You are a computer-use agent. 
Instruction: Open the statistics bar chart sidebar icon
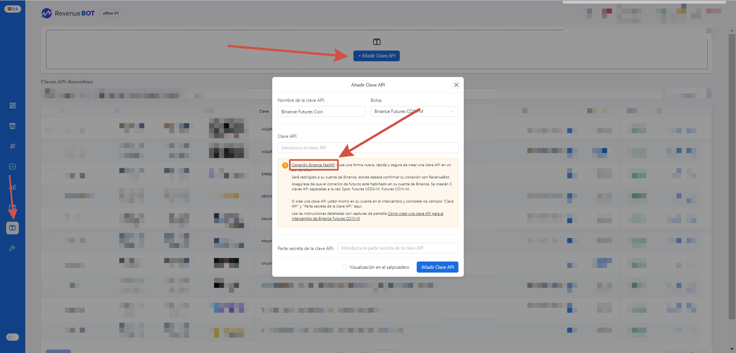click(x=13, y=187)
